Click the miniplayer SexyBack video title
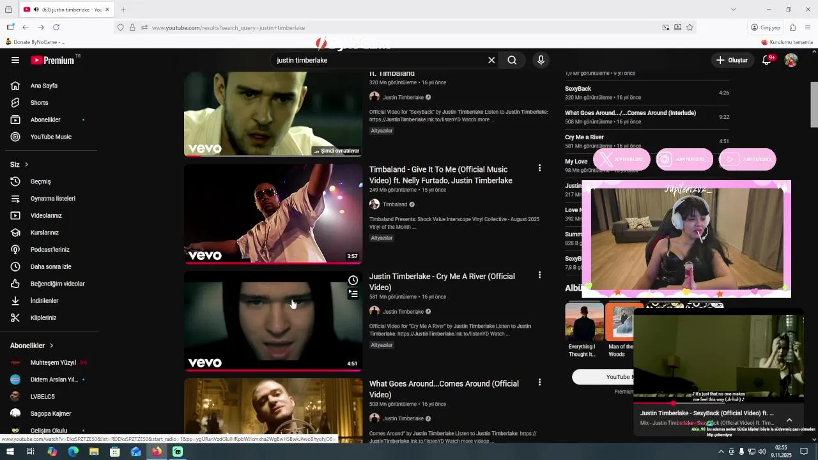This screenshot has width=818, height=460. [x=707, y=413]
